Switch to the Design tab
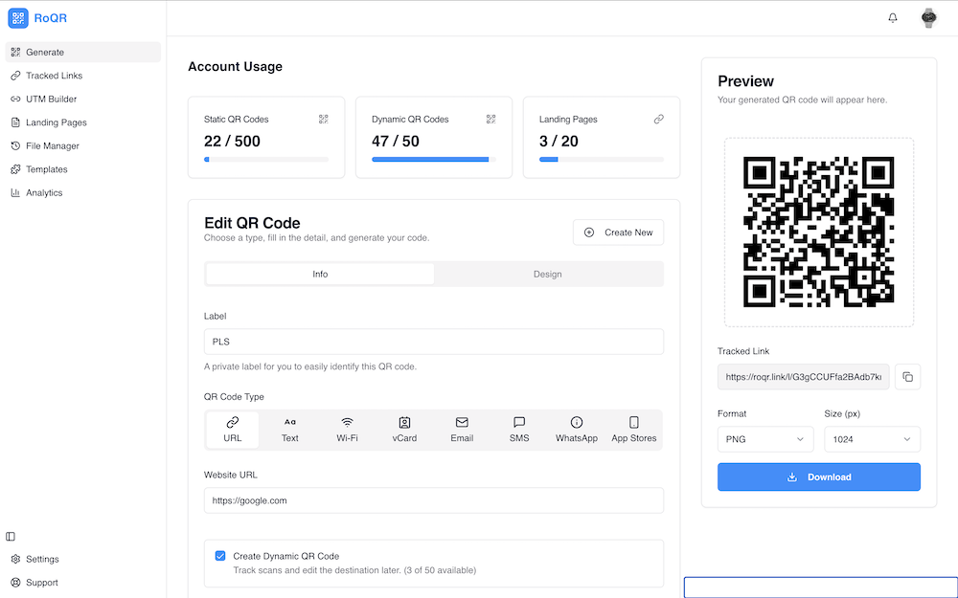The image size is (958, 598). pos(547,275)
